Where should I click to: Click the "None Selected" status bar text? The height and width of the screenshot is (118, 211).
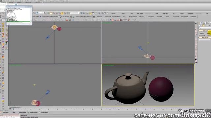[x=24, y=115]
